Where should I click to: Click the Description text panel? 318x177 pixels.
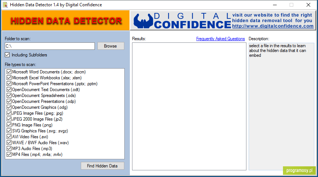click(281, 107)
